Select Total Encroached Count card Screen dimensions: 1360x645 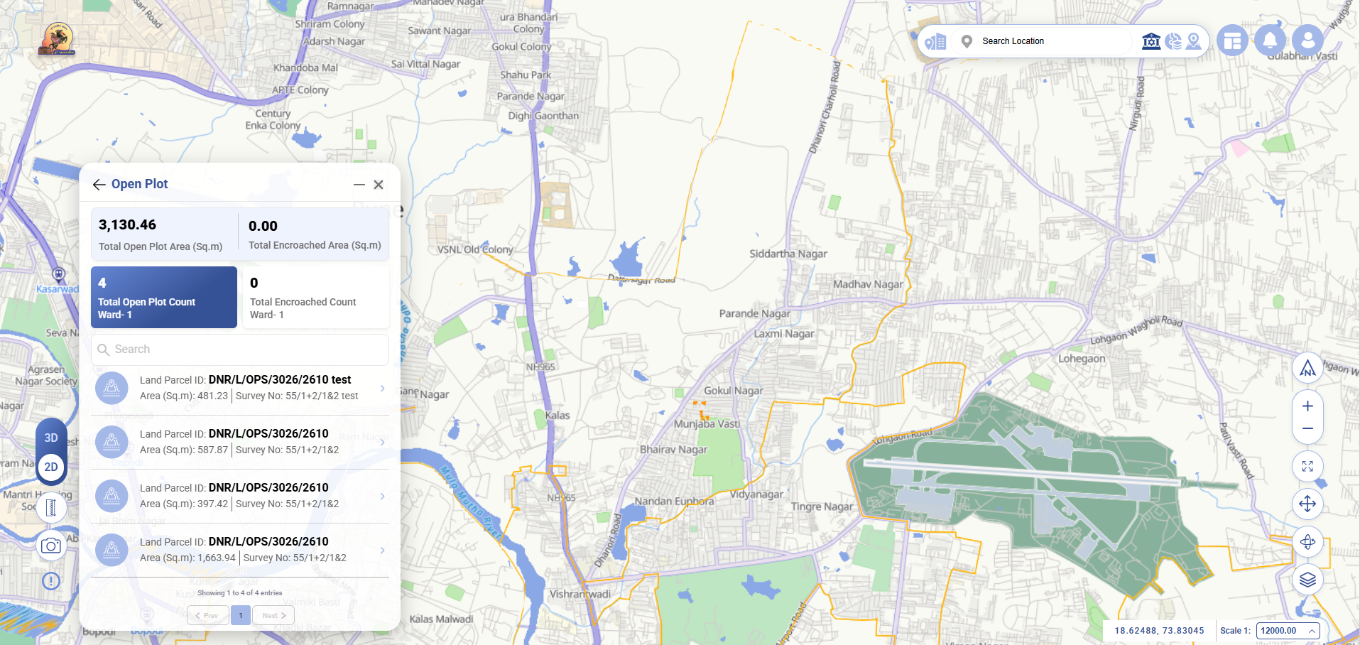coord(316,297)
